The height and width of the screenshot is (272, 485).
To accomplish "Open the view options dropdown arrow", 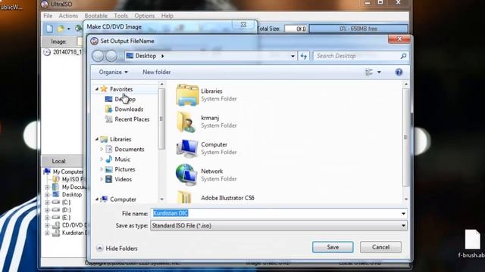I will click(379, 73).
